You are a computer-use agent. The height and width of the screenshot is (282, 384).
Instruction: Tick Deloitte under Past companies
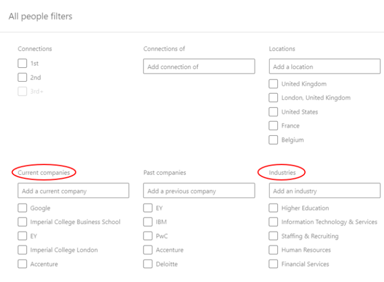[x=148, y=264]
